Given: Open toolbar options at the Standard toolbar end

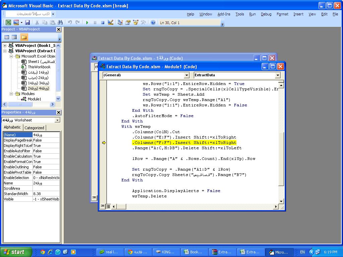Looking at the screenshot, I should tap(222, 24).
